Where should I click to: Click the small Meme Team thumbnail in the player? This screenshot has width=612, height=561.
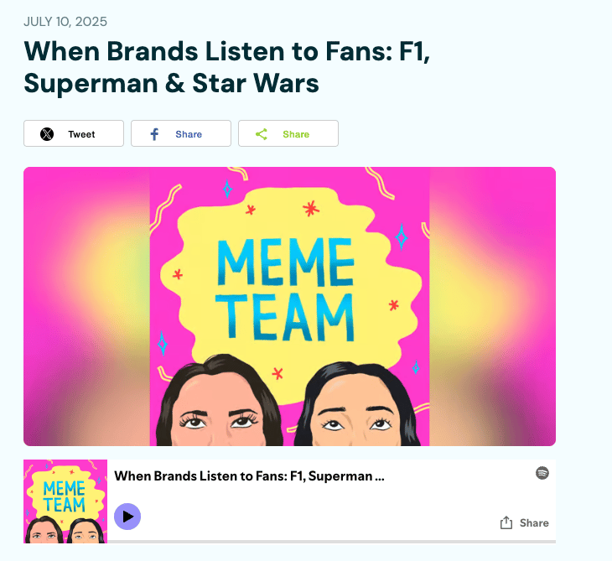click(65, 501)
